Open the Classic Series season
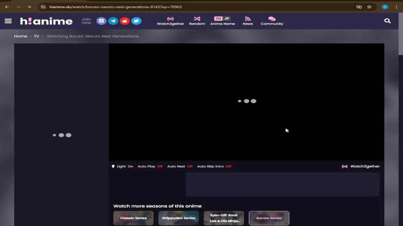Screen dimensions: 403x226 (133, 218)
